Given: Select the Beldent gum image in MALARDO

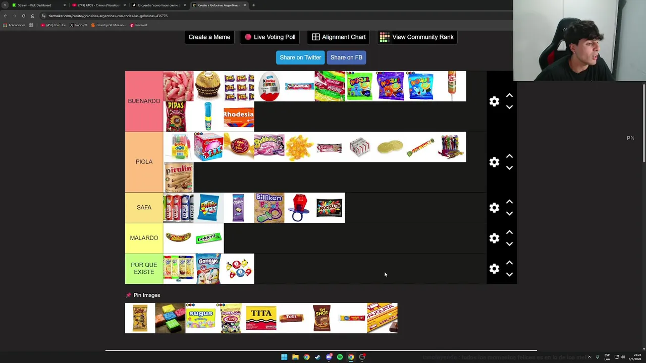Looking at the screenshot, I should click(x=208, y=238).
